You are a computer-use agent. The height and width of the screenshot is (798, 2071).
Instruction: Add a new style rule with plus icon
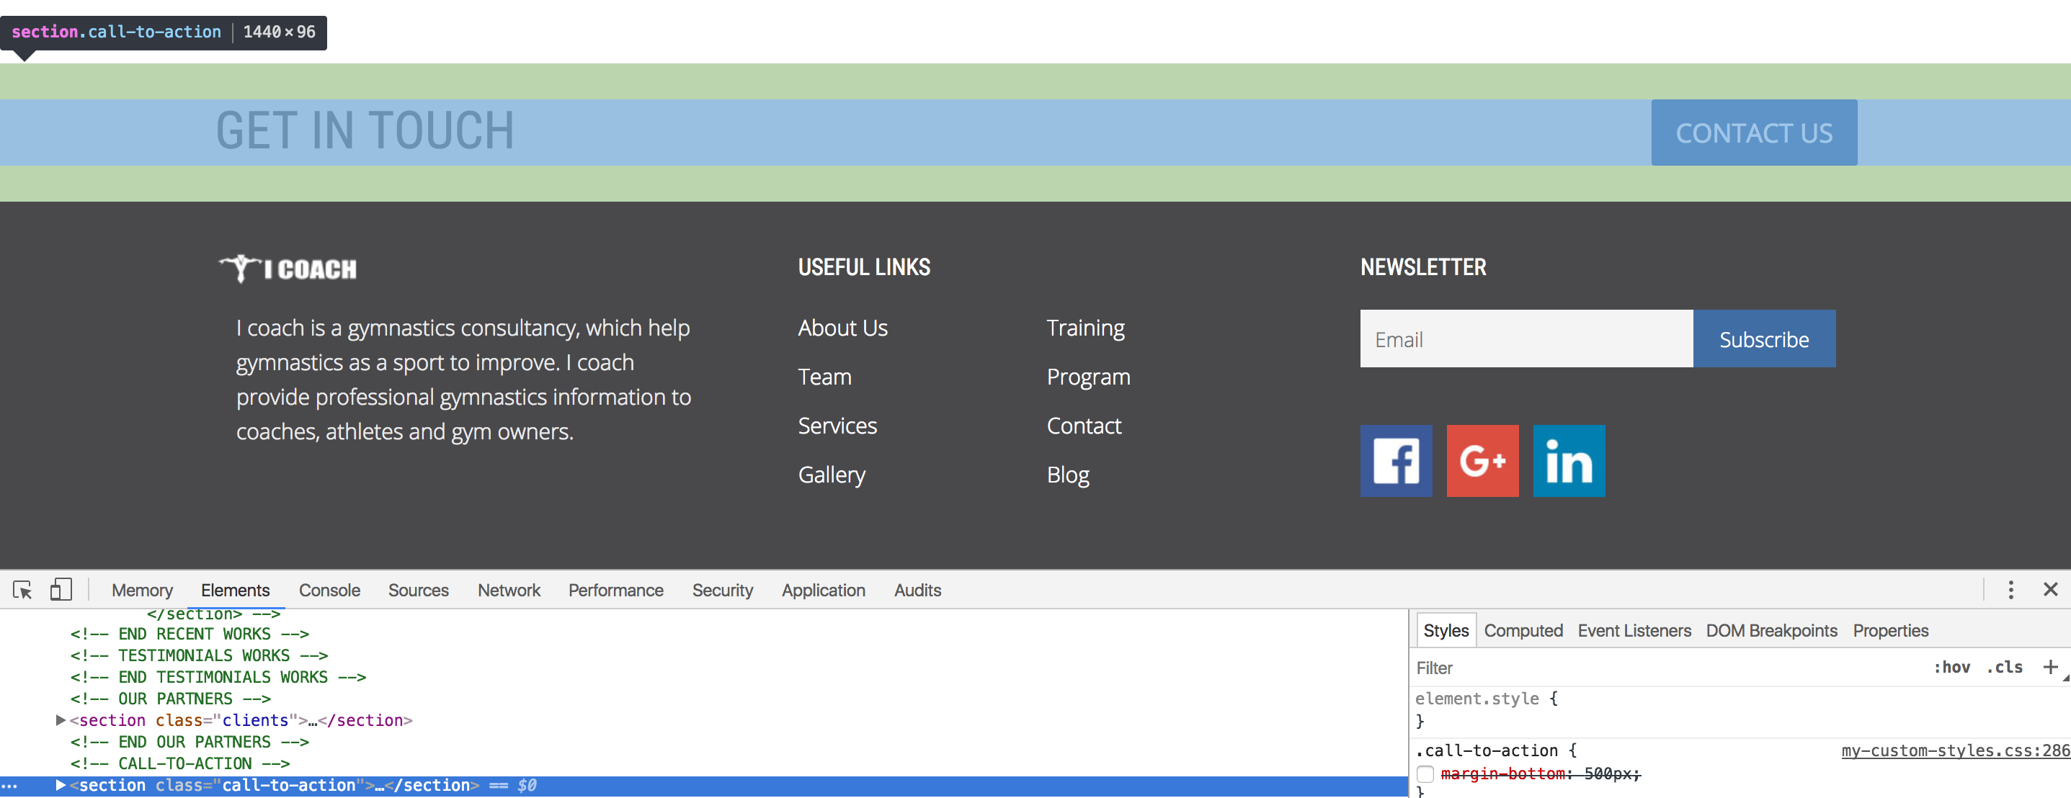(2050, 667)
